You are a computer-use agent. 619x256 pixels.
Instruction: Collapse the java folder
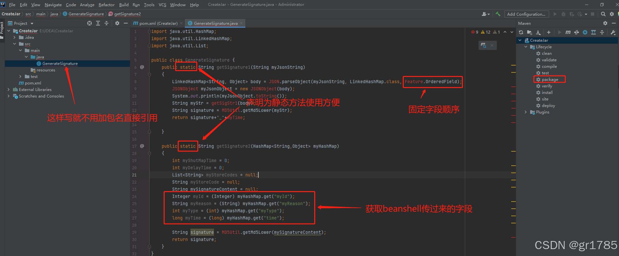pos(26,57)
